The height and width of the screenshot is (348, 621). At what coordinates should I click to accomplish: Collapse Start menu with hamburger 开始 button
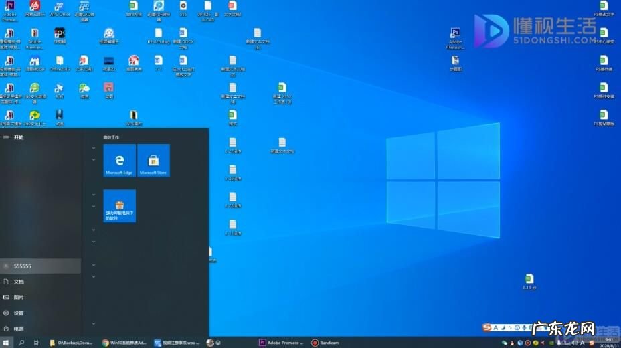6,137
